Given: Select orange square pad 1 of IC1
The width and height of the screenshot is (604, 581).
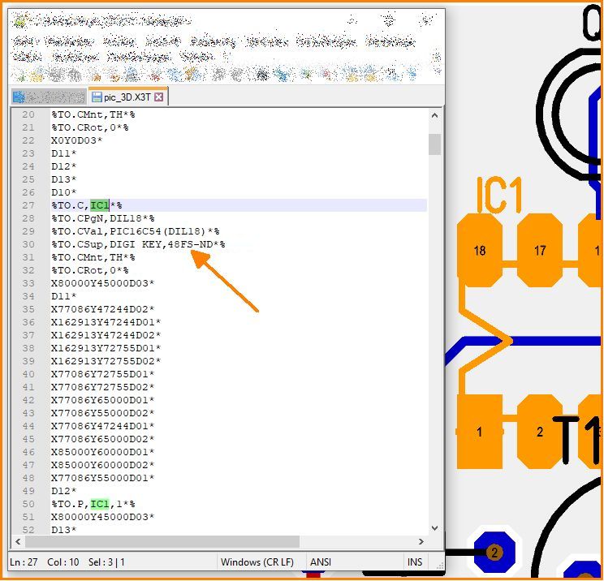Looking at the screenshot, I should click(x=479, y=432).
